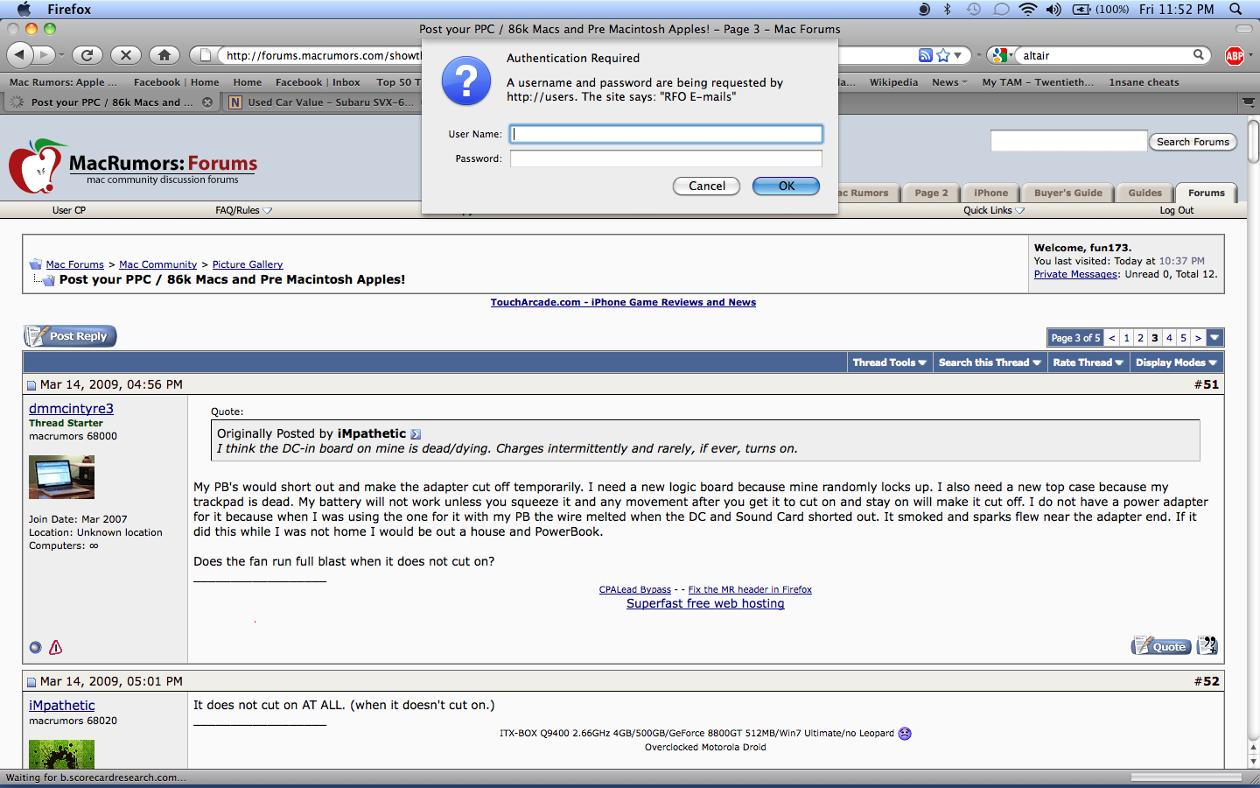
Task: Go to page 4 of the thread
Action: click(1169, 338)
